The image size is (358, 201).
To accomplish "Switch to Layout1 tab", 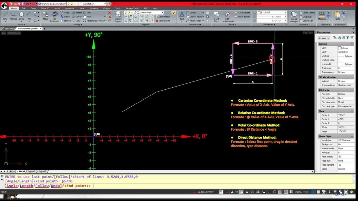I will pyautogui.click(x=31, y=171).
